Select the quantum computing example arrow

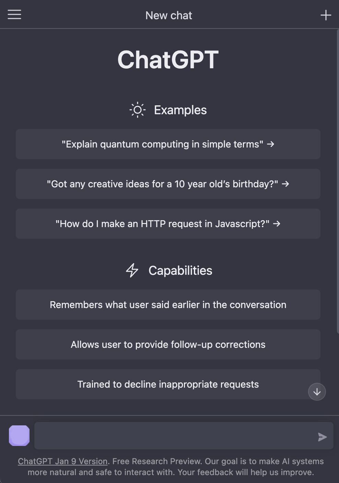271,144
